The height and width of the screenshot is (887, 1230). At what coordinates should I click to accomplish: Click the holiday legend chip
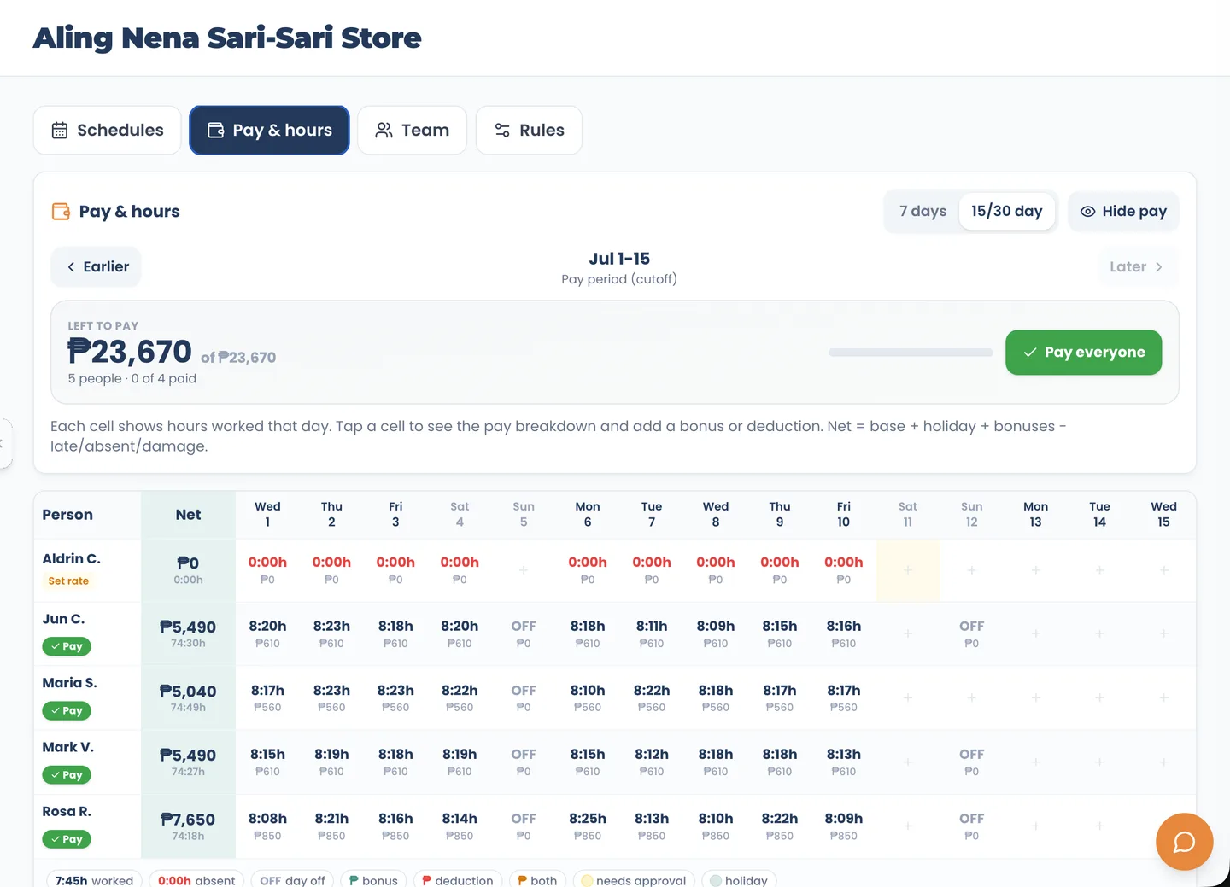(x=739, y=879)
